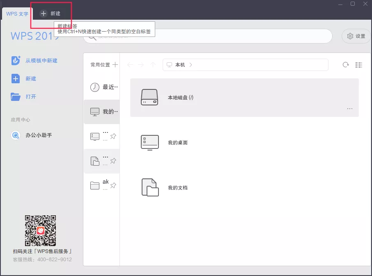Open 本地磁盘 (/) label
The height and width of the screenshot is (276, 372).
[181, 97]
